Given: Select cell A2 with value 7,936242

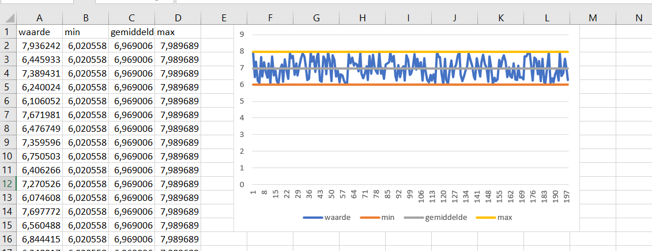Looking at the screenshot, I should pos(40,45).
